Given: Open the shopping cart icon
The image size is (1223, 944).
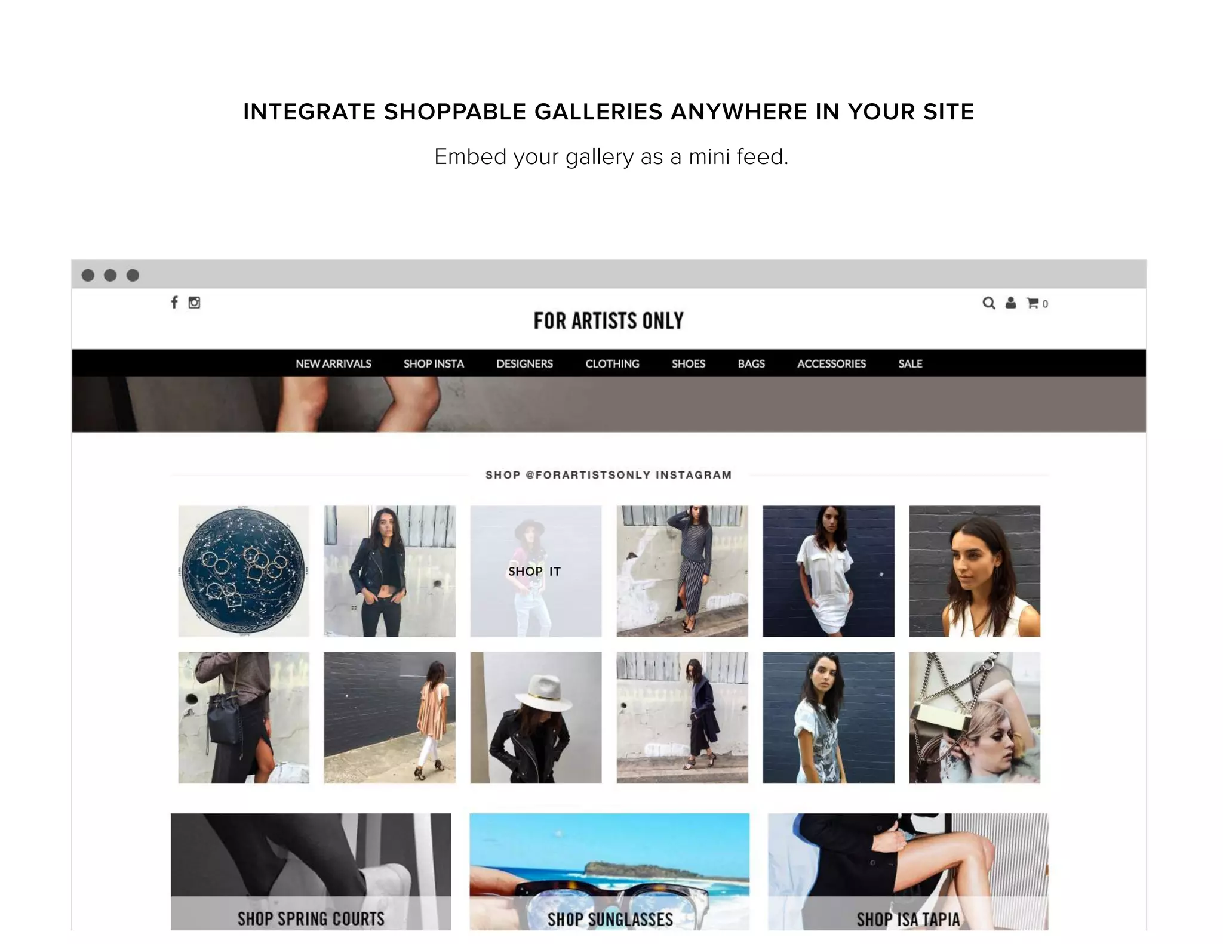Looking at the screenshot, I should click(1037, 303).
